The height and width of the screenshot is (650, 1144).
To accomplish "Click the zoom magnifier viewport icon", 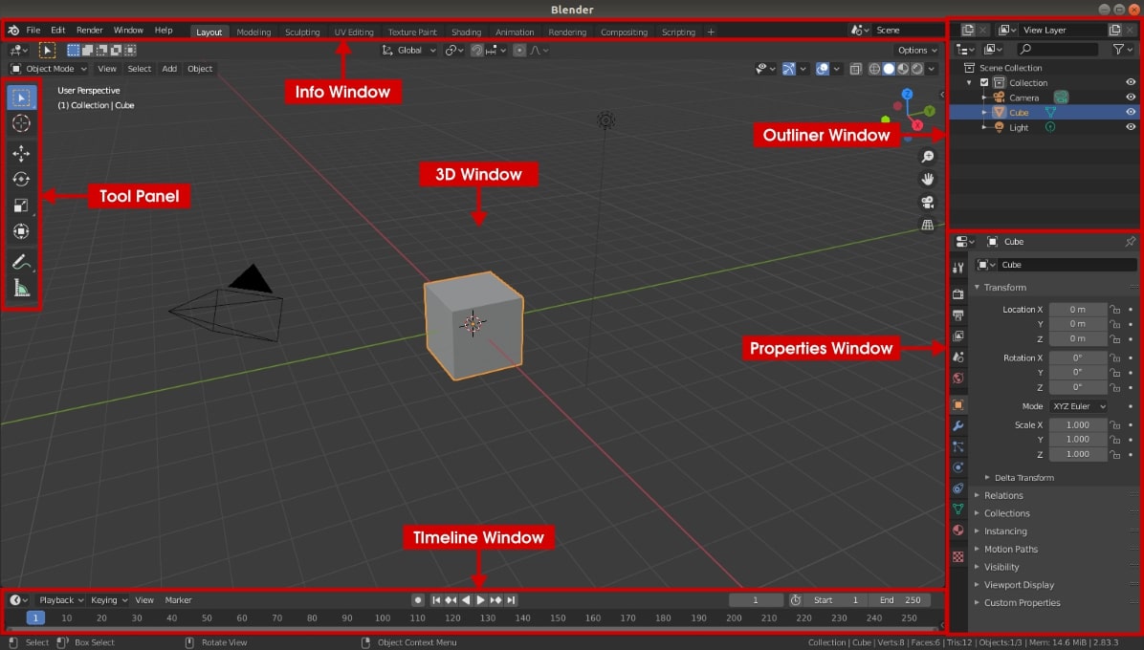I will point(927,157).
